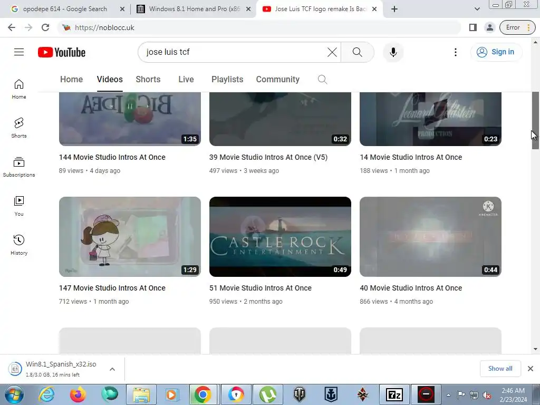Go forward in browser
This screenshot has width=540, height=405.
tap(28, 27)
